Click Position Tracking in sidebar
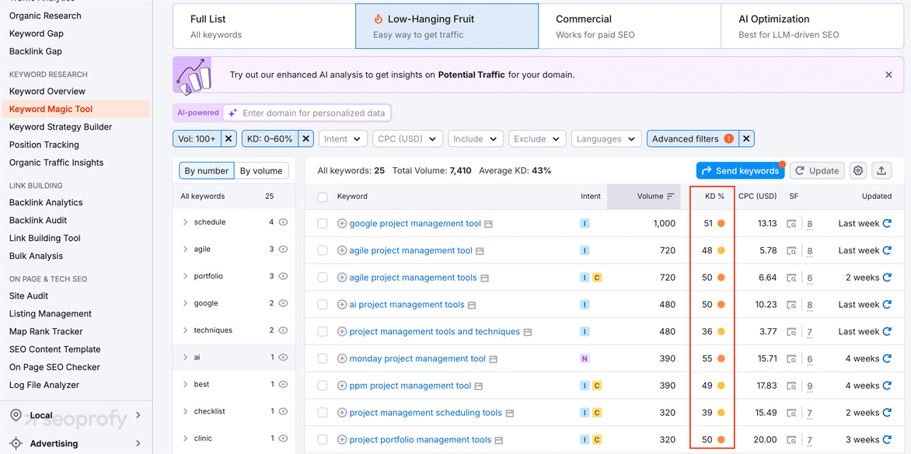Image resolution: width=911 pixels, height=454 pixels. 44,145
